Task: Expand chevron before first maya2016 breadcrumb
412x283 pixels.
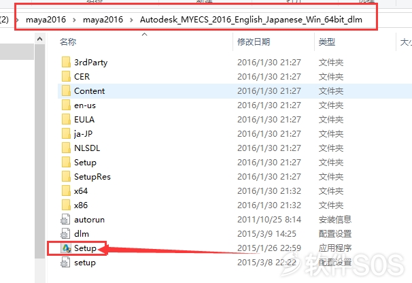Action: [18, 20]
